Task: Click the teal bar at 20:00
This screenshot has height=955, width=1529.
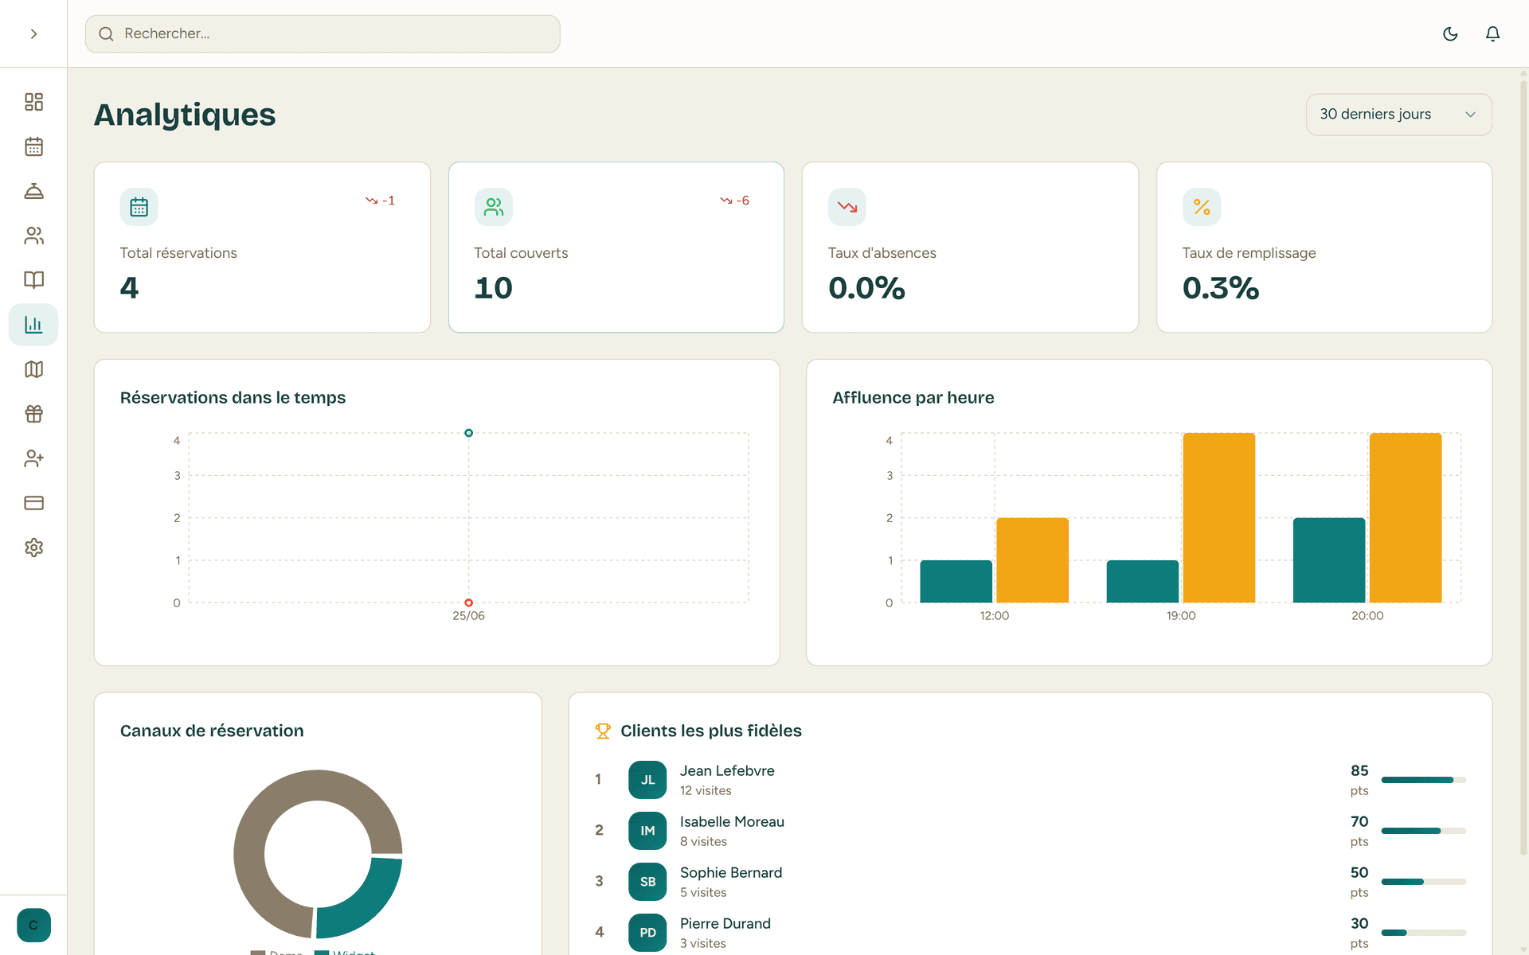Action: (1328, 560)
